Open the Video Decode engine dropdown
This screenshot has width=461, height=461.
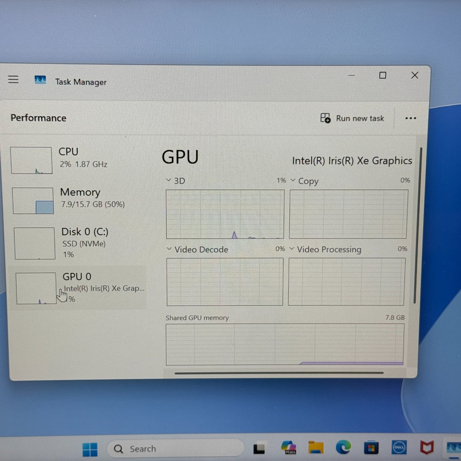(x=169, y=249)
